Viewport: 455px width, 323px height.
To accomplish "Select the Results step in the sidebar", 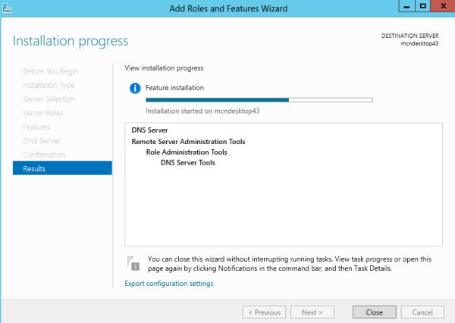I will click(x=62, y=168).
